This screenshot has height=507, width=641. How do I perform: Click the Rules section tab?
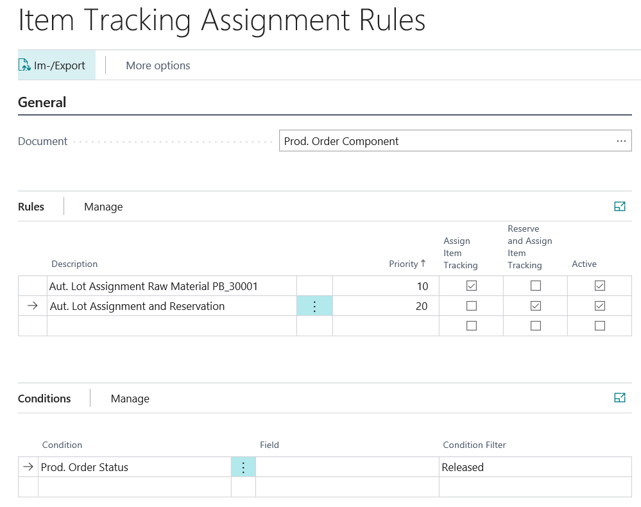pos(31,207)
